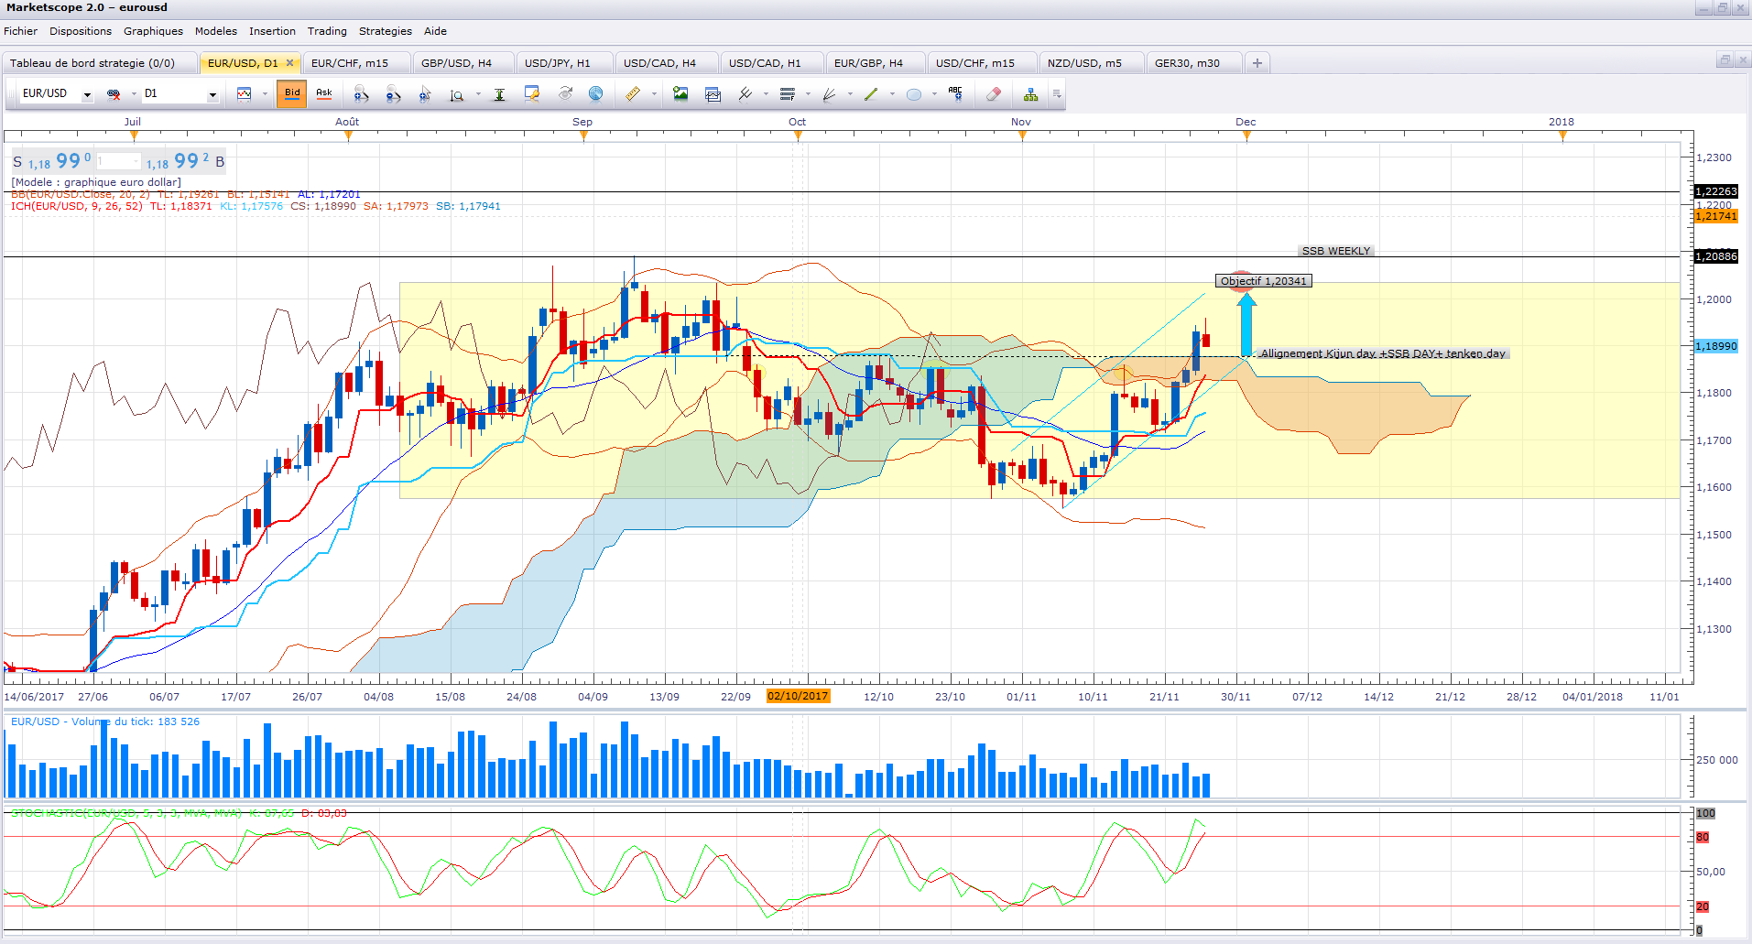Close the EUR/USD, D1 tab
The image size is (1752, 944).
pyautogui.click(x=289, y=63)
